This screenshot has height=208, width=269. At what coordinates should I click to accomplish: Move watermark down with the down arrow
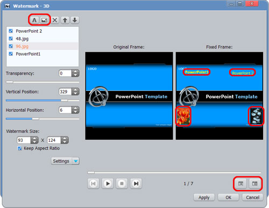point(75,20)
